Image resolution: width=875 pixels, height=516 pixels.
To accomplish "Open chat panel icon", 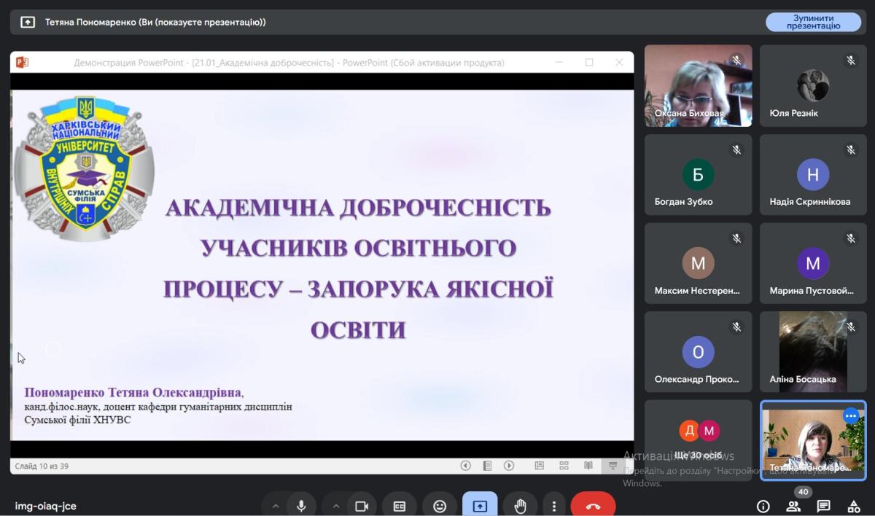I will coord(823,506).
